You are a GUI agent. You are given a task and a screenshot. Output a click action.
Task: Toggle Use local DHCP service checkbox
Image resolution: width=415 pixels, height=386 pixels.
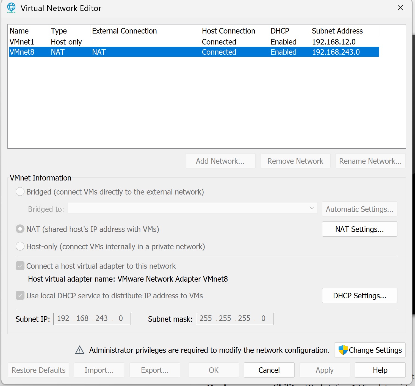20,296
